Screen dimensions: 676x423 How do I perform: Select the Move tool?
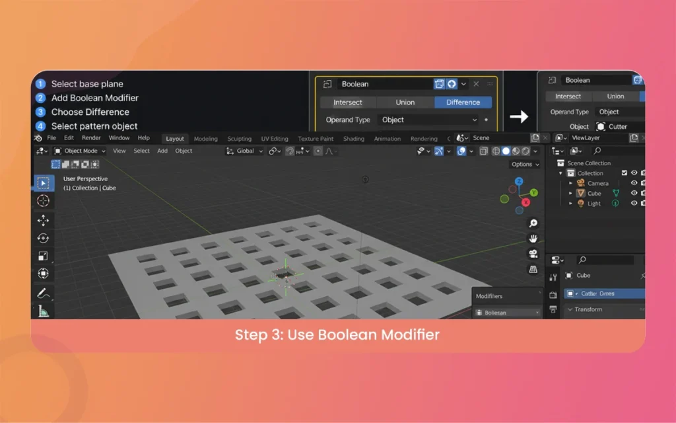44,220
